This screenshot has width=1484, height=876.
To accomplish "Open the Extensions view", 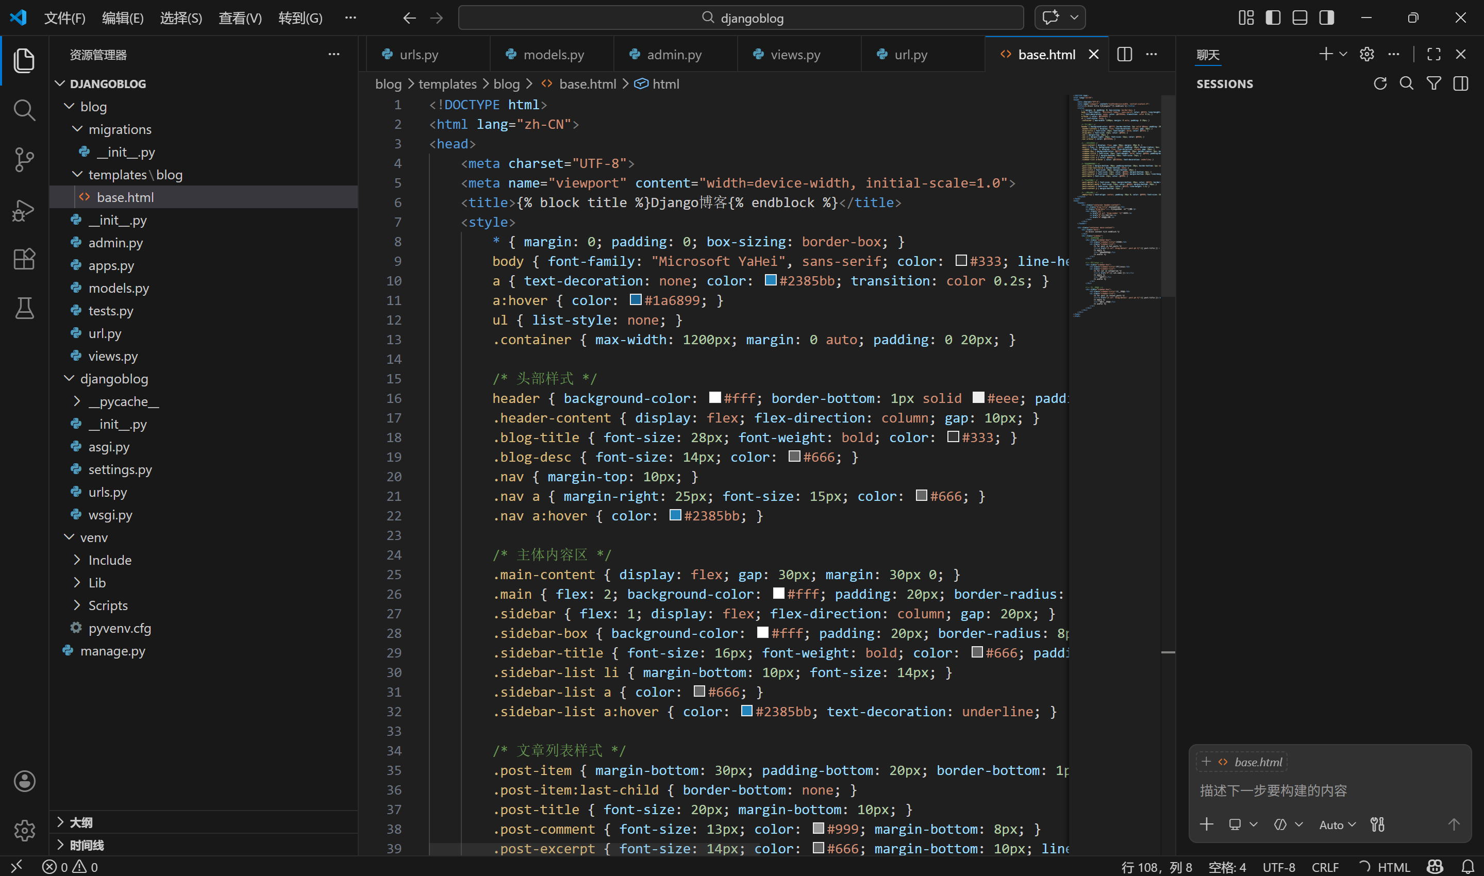I will tap(24, 259).
